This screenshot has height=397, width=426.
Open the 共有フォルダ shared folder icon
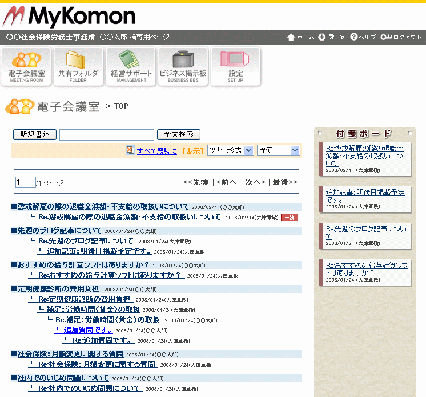78,66
